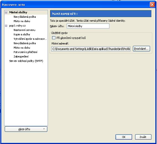Select Nevyžádaná pošta under pop3.volny.cz
Viewport: 157px width, 144px height.
click(25, 43)
